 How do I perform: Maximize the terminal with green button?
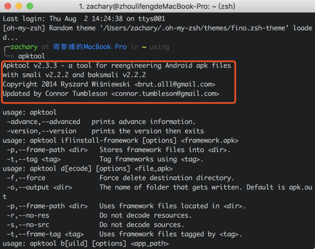click(x=30, y=6)
